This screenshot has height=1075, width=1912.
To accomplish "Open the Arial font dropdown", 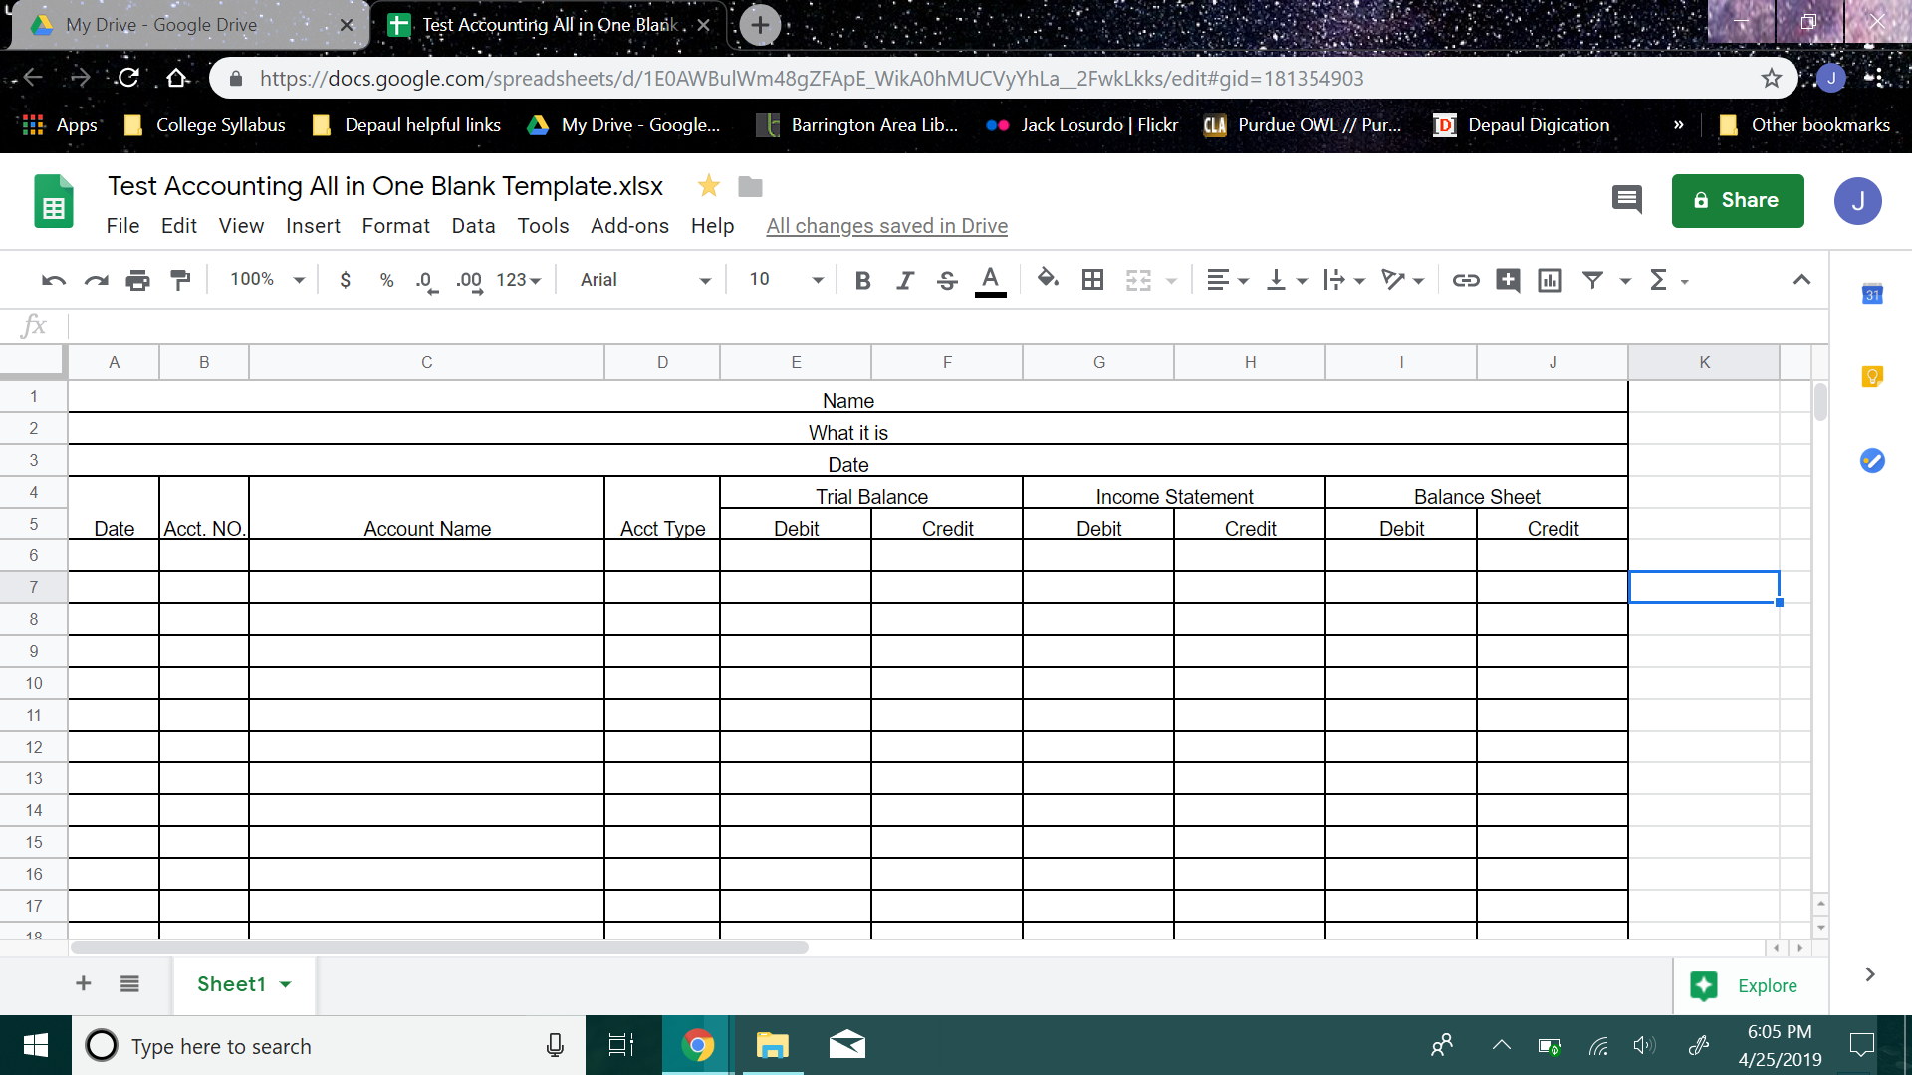I will click(x=642, y=280).
